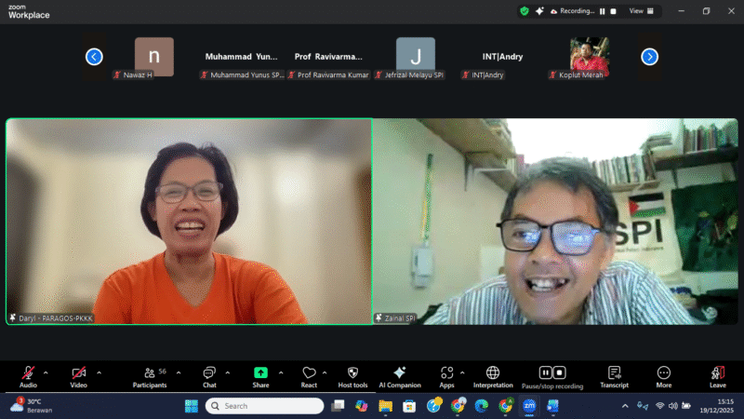Pause the recording in top bar
Screen dimensions: 744x419
pyautogui.click(x=602, y=11)
